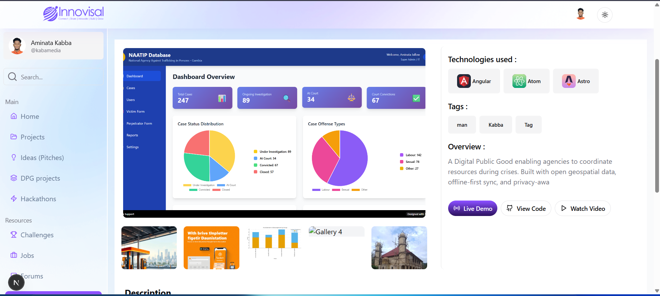Select the orange app promo thumbnail
This screenshot has height=296, width=660.
click(x=211, y=248)
